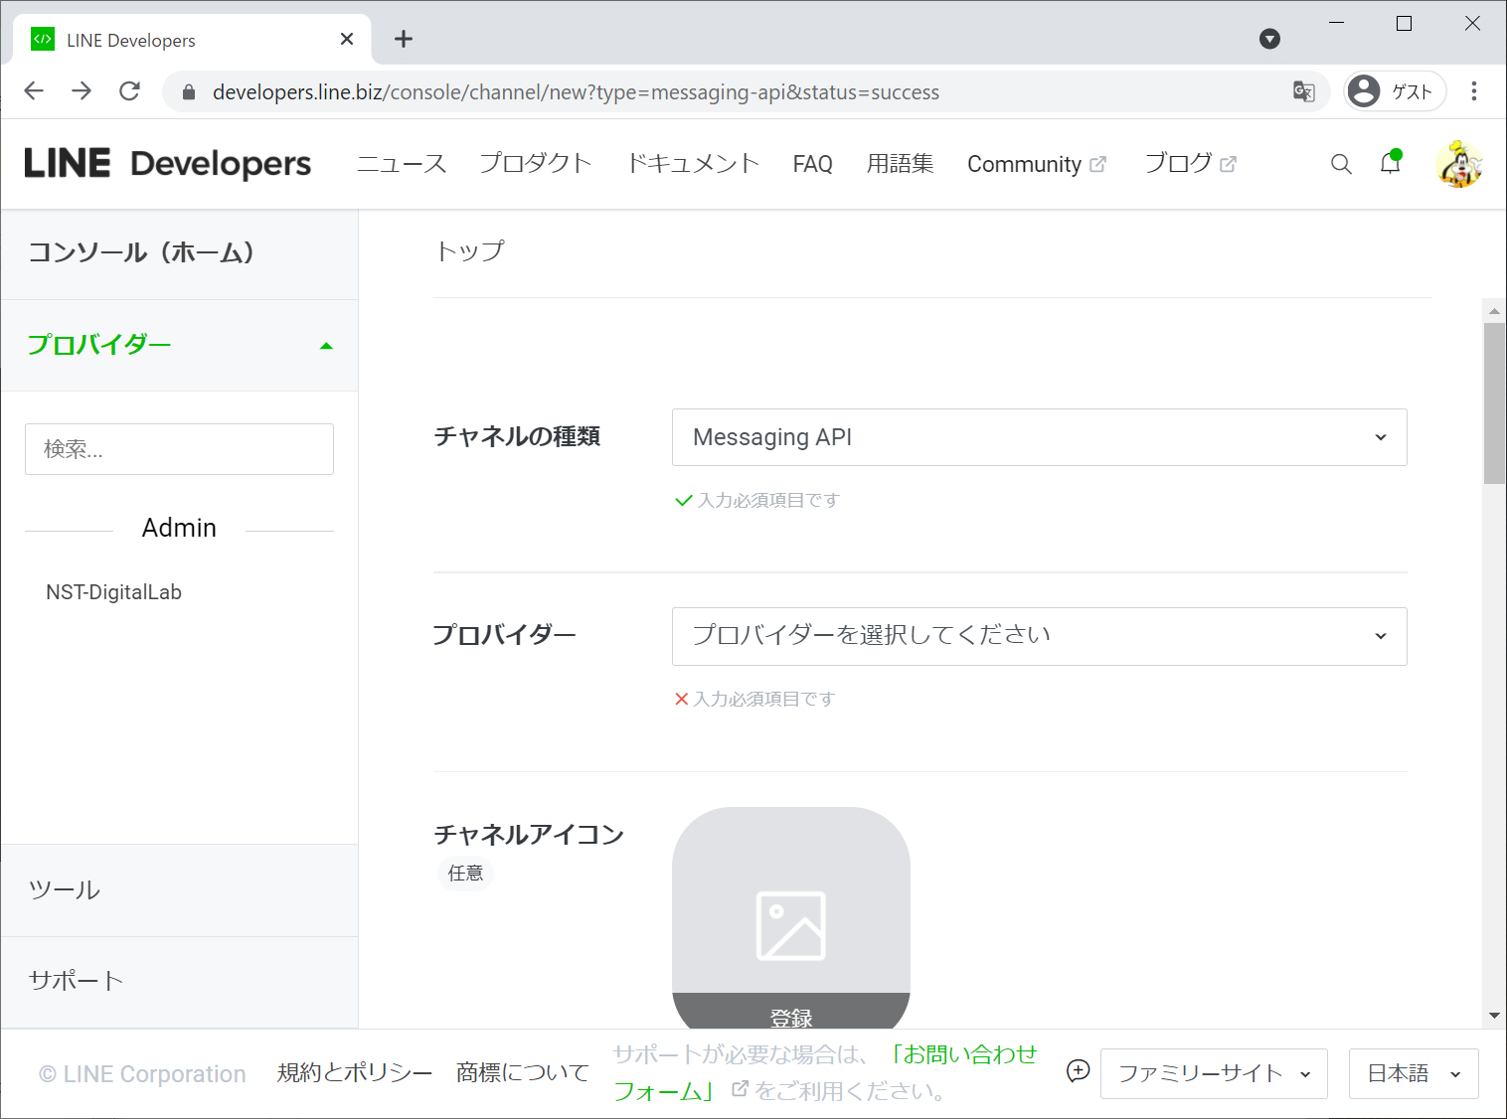Click the 検索 provider search field
Screen dimensions: 1507x1119
tap(179, 449)
